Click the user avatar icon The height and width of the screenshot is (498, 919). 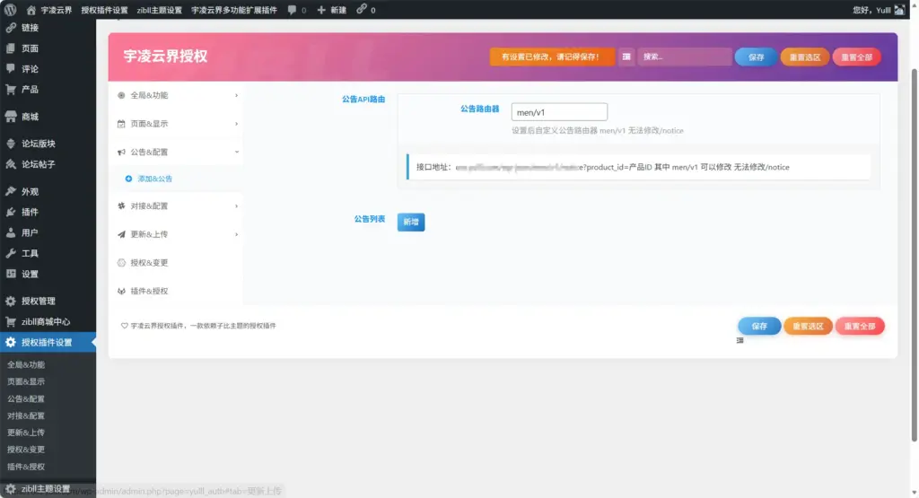[x=899, y=10]
